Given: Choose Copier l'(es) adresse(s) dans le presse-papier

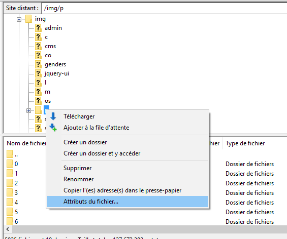Looking at the screenshot, I should [x=127, y=190].
